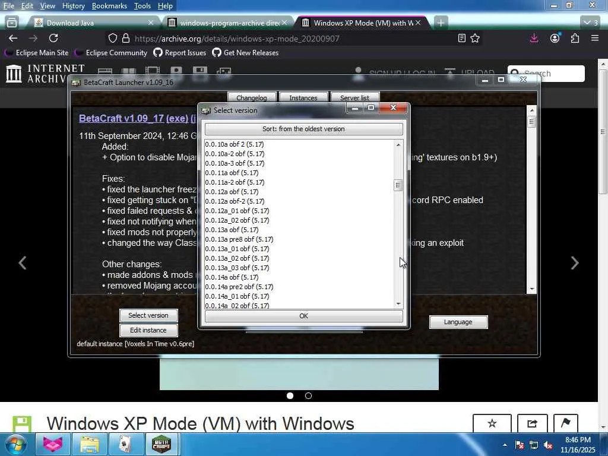Toggle sort: from the oldest version
Image resolution: width=608 pixels, height=456 pixels.
coord(303,129)
